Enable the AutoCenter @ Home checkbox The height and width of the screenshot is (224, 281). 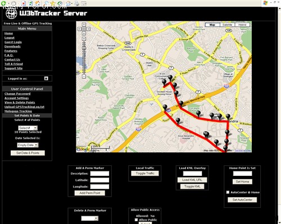228,192
